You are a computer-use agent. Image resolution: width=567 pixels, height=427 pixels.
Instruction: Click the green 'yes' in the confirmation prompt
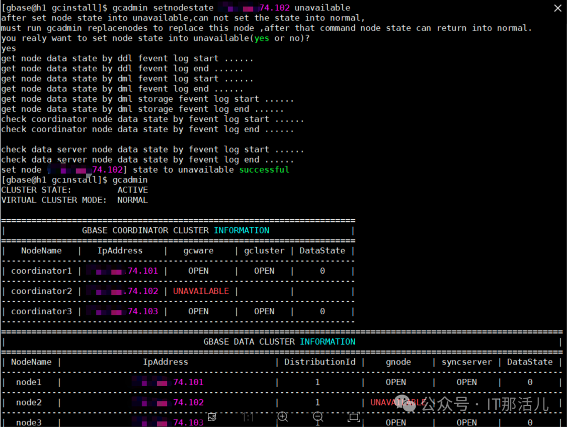tap(261, 38)
